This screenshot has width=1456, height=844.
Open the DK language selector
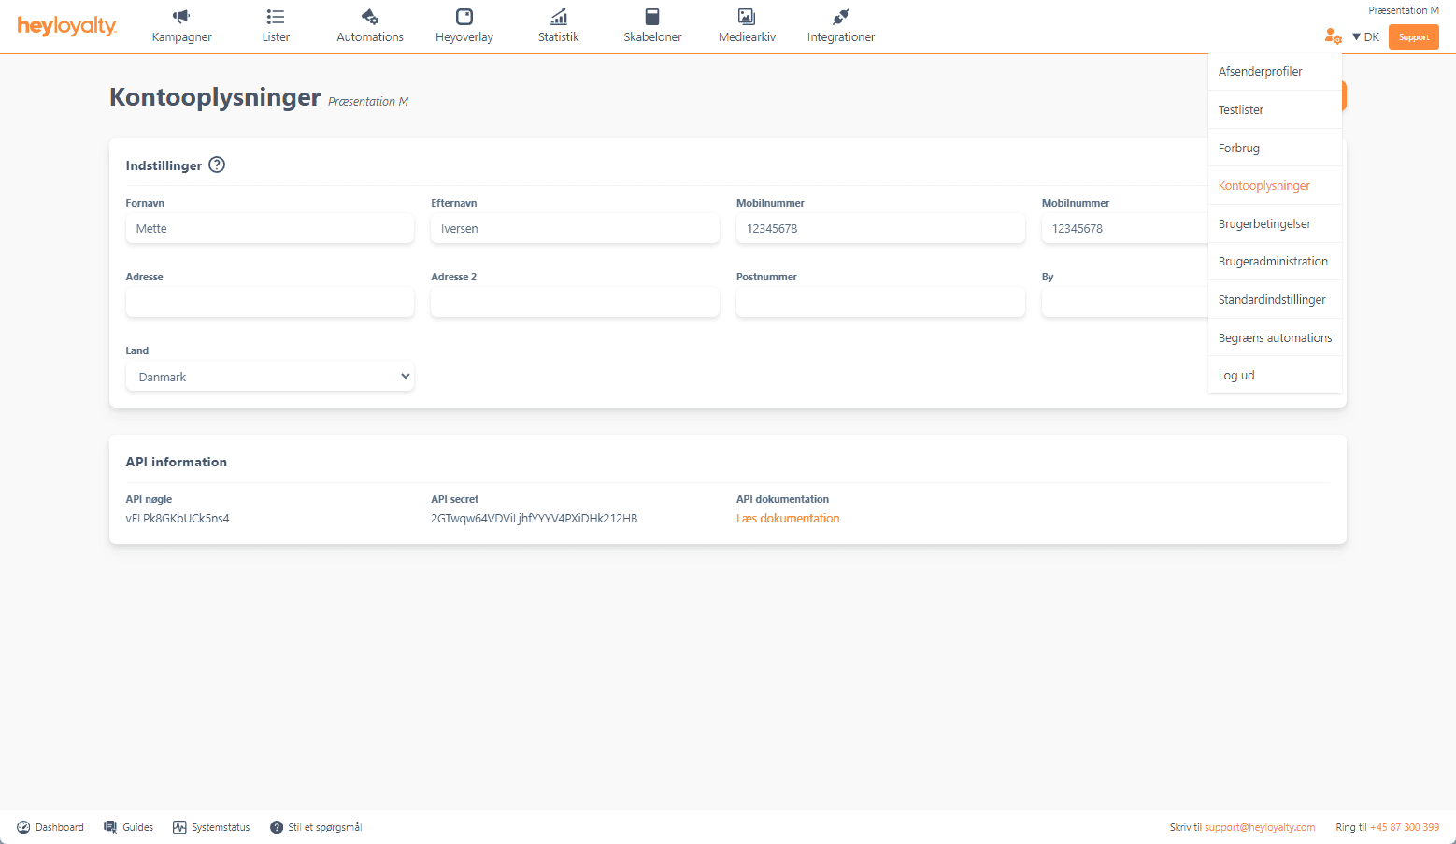pos(1365,36)
